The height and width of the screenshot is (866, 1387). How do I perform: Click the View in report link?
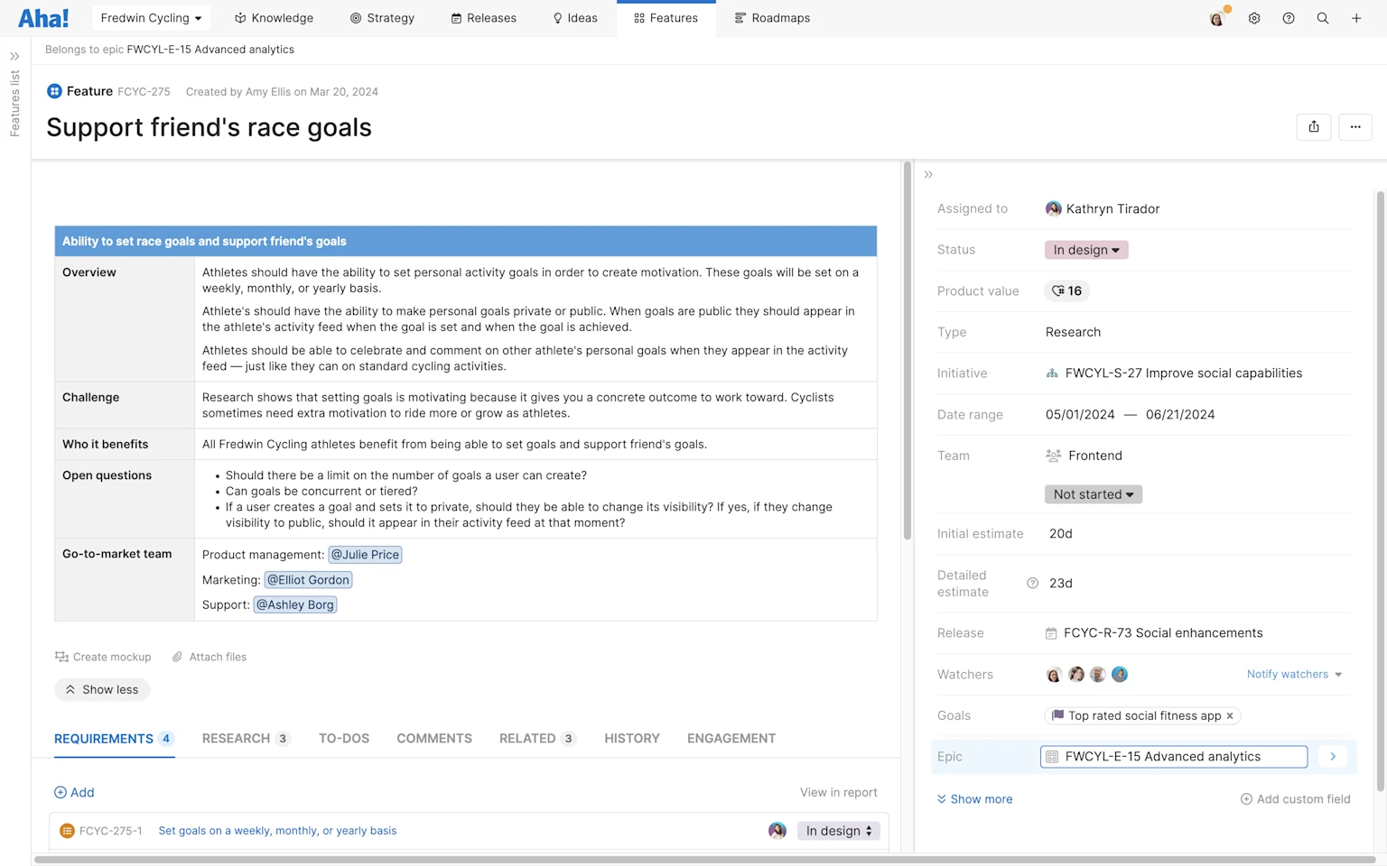tap(838, 792)
